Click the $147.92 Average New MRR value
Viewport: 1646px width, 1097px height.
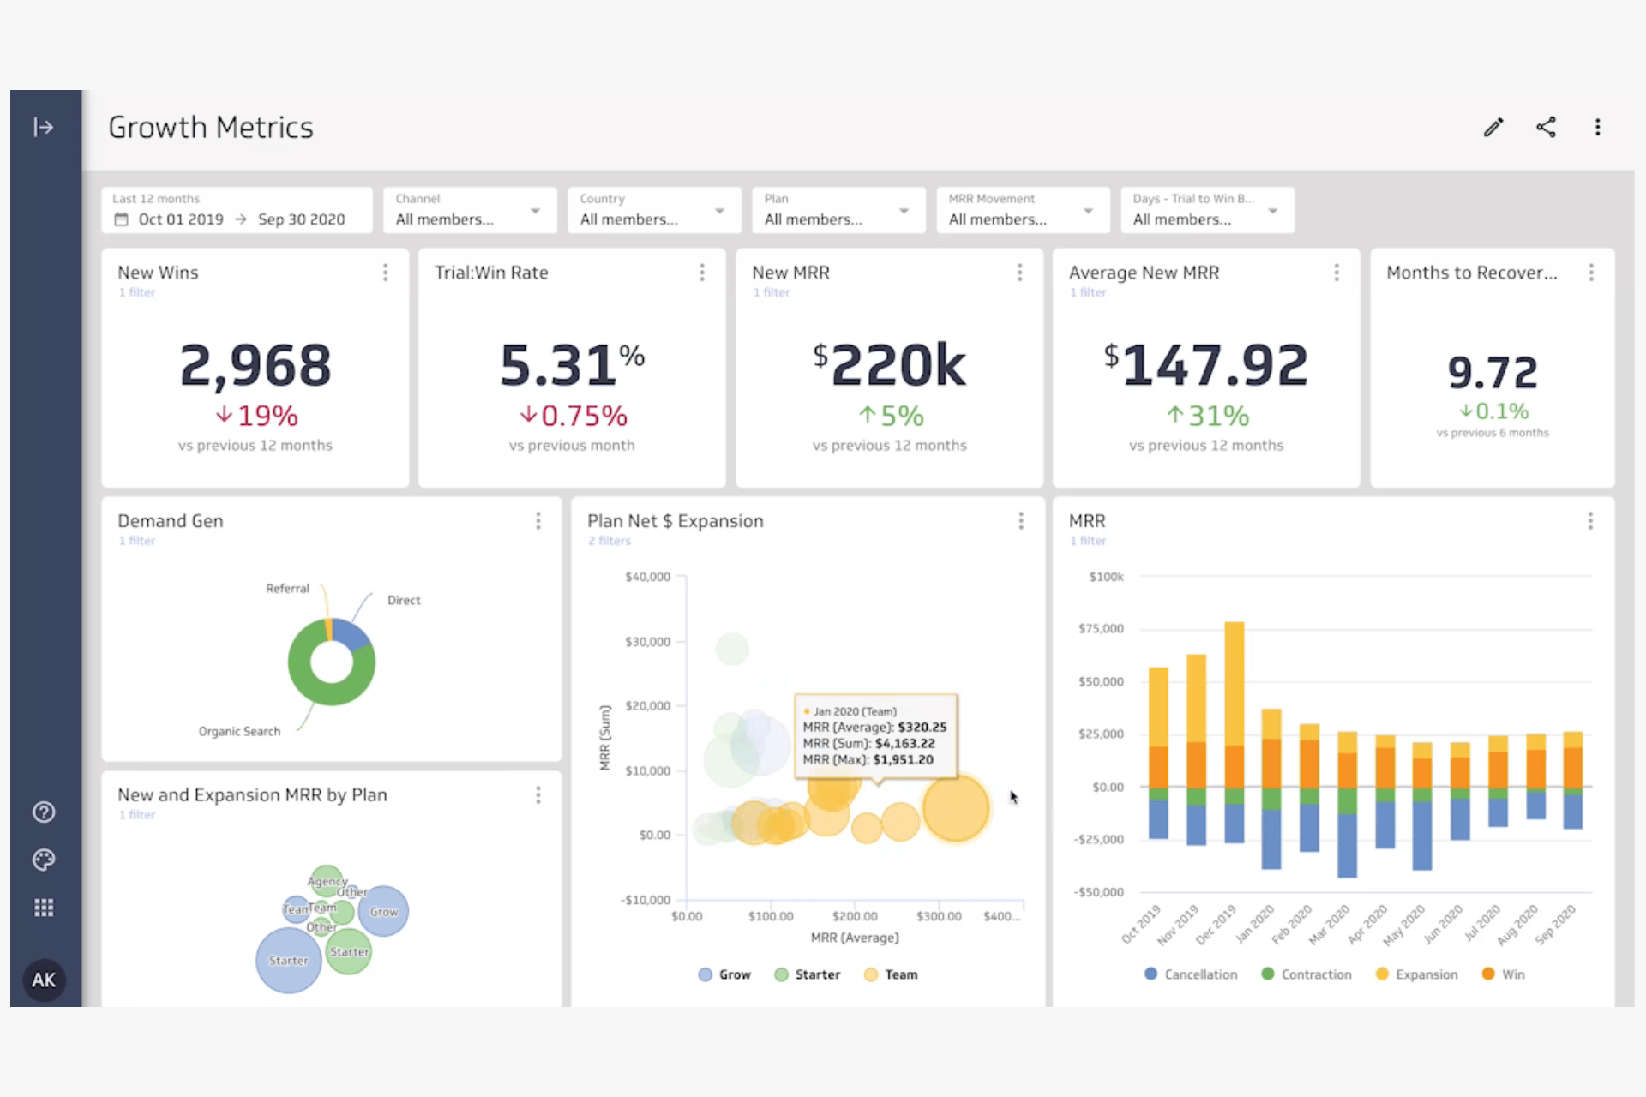point(1206,365)
